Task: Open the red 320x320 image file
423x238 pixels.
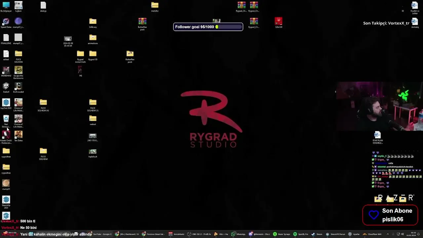Action: coord(279,23)
